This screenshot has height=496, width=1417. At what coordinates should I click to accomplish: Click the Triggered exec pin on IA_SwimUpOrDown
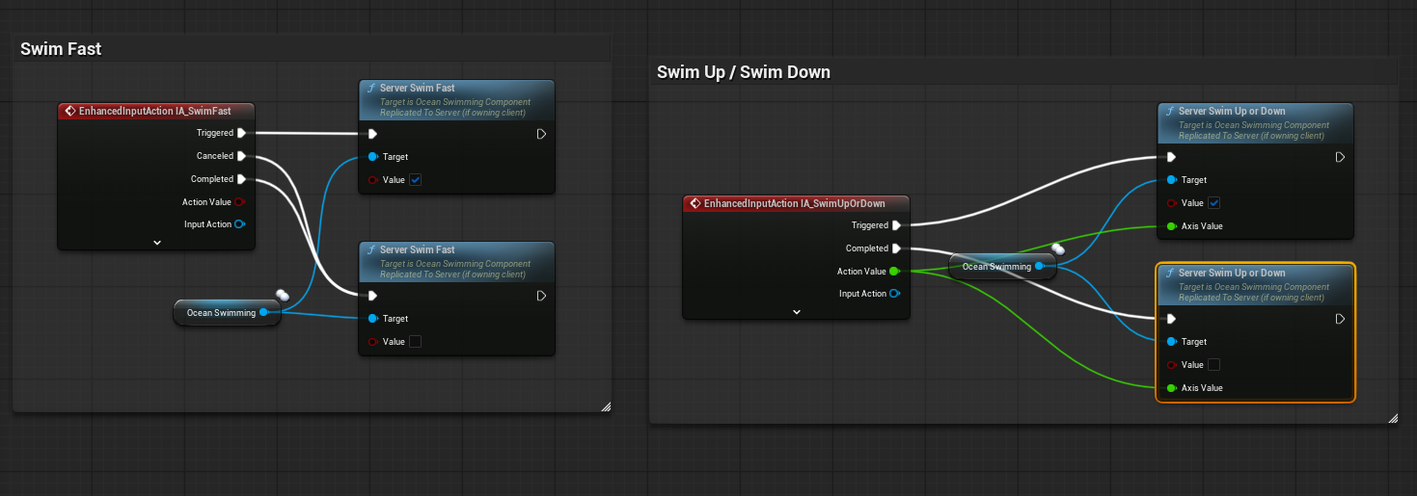(897, 225)
